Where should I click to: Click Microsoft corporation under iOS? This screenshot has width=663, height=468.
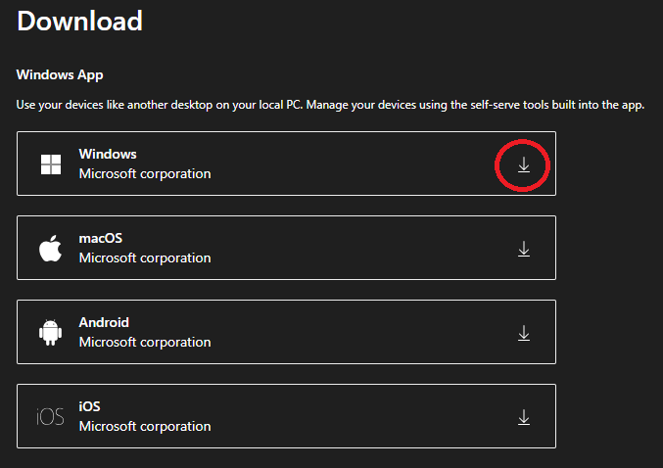click(x=145, y=426)
